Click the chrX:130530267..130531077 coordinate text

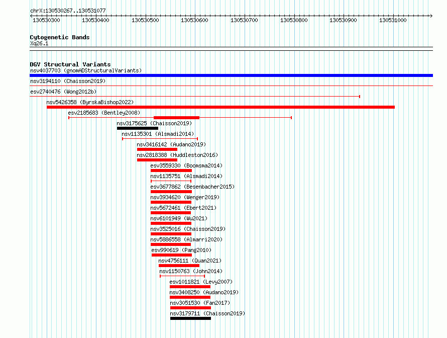[x=68, y=11]
